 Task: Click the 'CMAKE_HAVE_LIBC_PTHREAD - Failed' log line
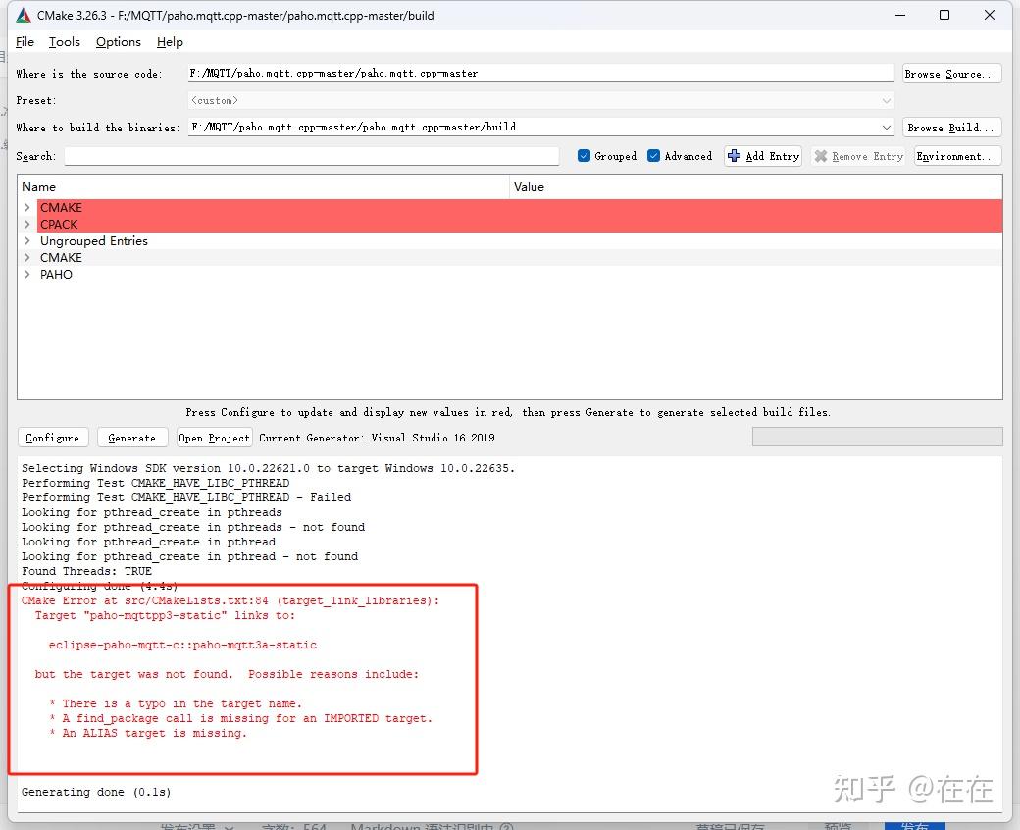tap(186, 497)
